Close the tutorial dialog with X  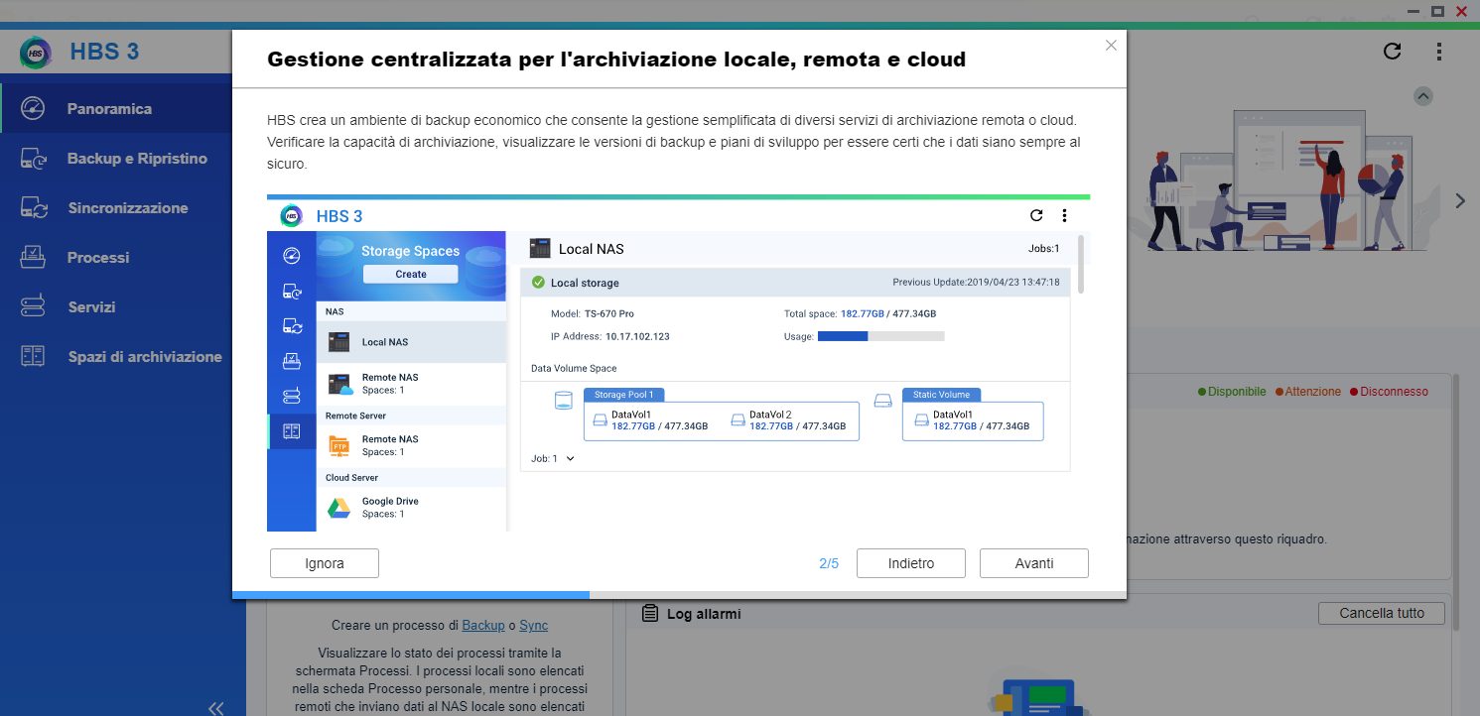pos(1111,45)
